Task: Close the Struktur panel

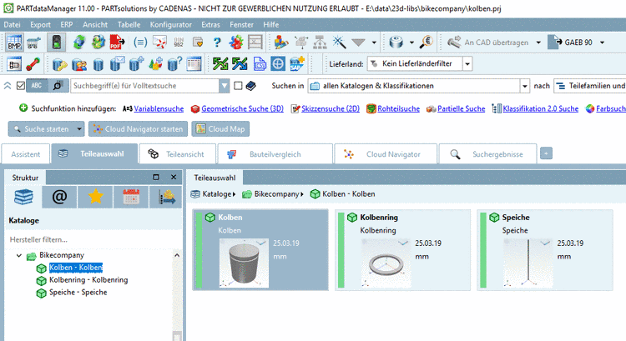Action: (174, 177)
